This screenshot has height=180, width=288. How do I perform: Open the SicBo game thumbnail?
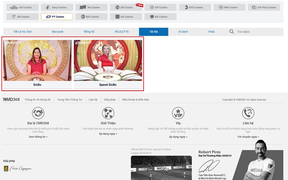[x=37, y=60]
